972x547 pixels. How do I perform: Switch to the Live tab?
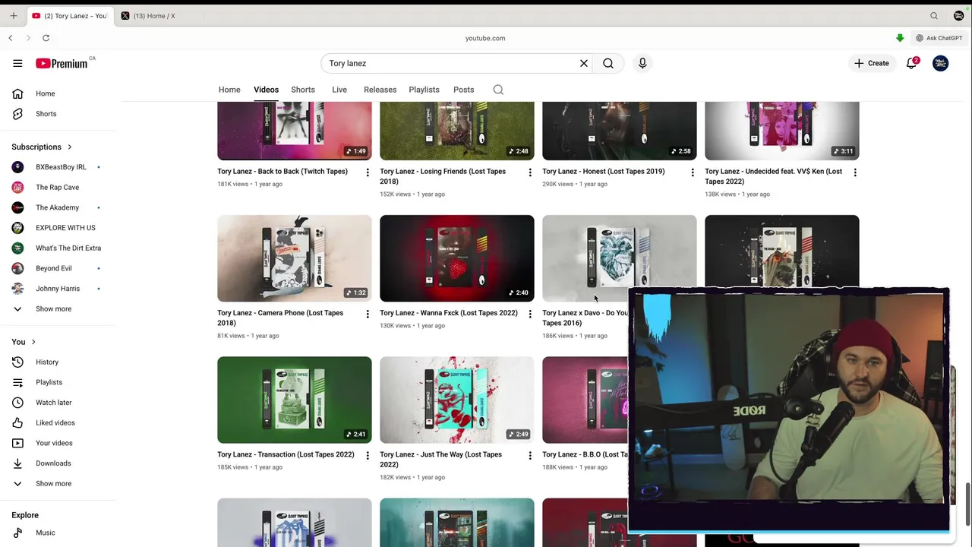339,90
